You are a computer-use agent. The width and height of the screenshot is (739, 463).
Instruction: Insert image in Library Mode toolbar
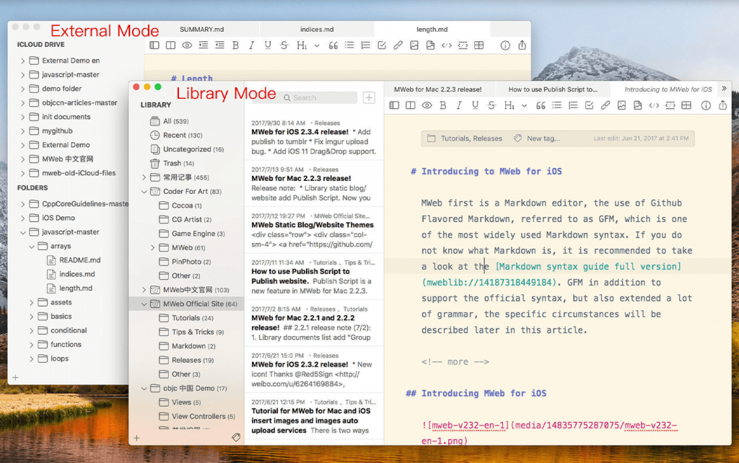(621, 105)
